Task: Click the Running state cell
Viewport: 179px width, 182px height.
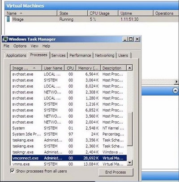Action: click(x=66, y=19)
